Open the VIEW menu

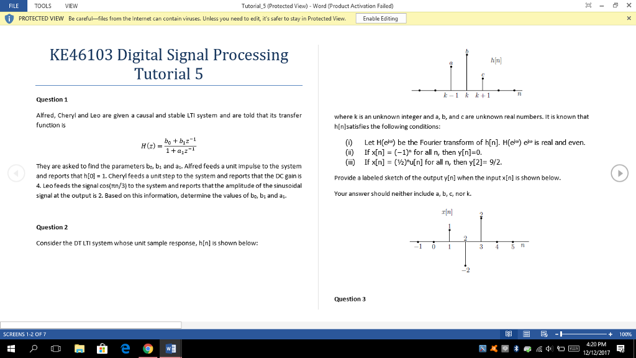click(x=71, y=6)
